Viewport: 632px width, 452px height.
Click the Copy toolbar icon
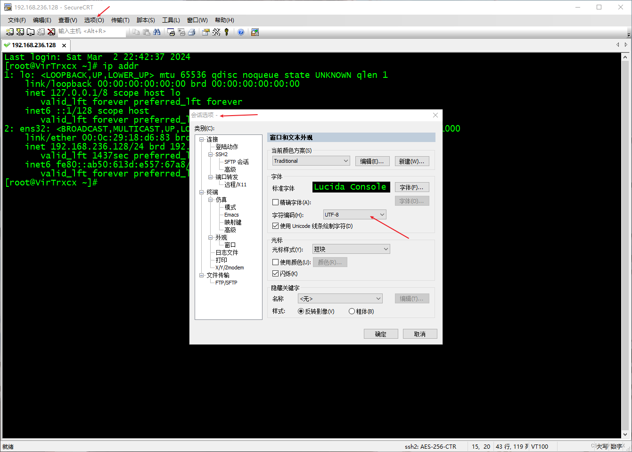coord(136,32)
